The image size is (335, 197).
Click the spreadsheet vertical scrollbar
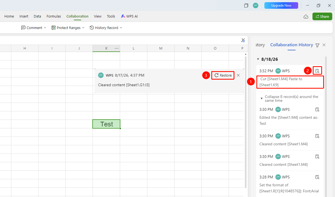click(x=245, y=122)
